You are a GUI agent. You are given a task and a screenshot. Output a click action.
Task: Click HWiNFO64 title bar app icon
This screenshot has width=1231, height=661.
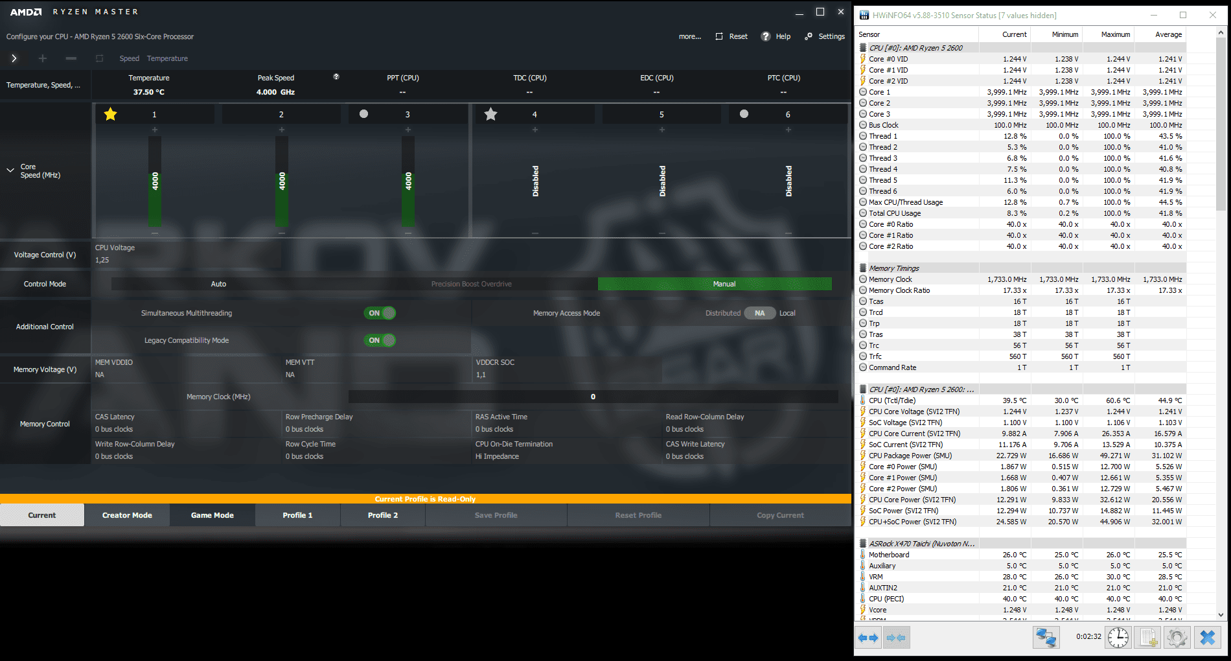coord(864,15)
